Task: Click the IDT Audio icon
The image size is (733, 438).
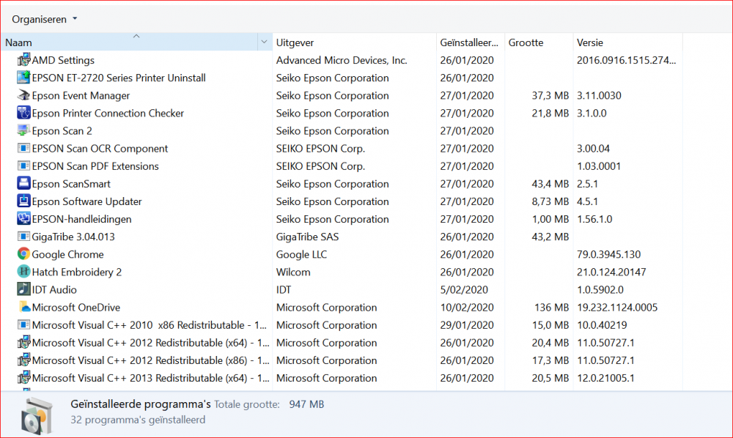Action: 23,290
